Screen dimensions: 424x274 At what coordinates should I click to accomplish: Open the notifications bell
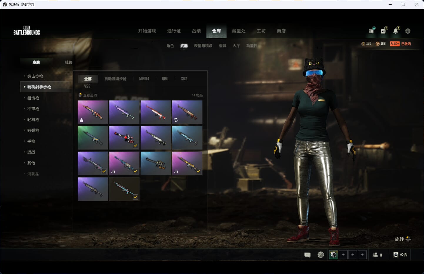[x=396, y=30]
